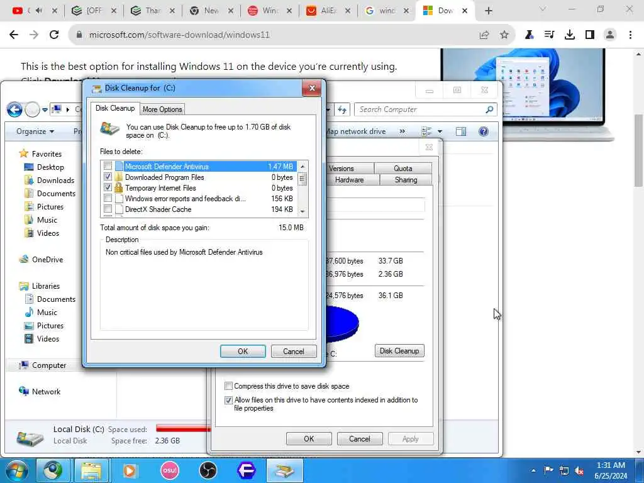Open the Disk Cleanup taskbar icon
644x483 pixels.
click(x=285, y=470)
